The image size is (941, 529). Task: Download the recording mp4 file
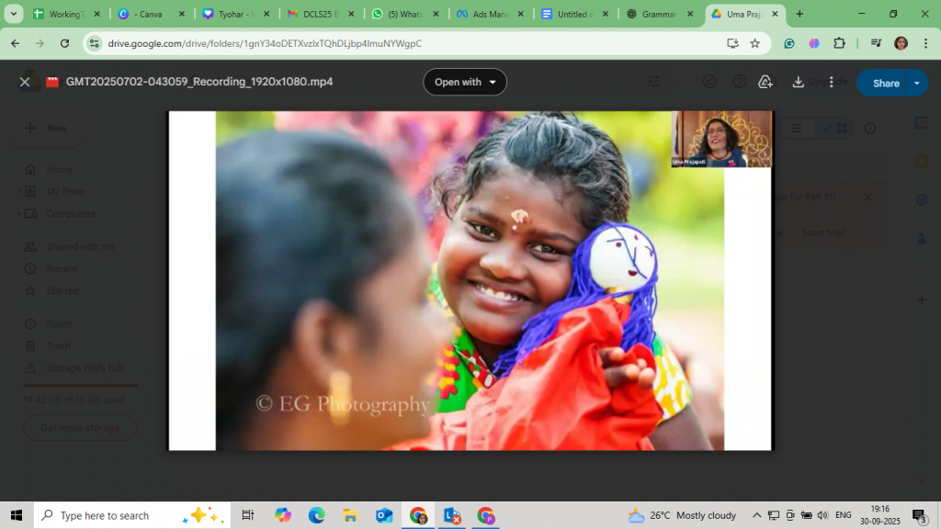point(798,82)
